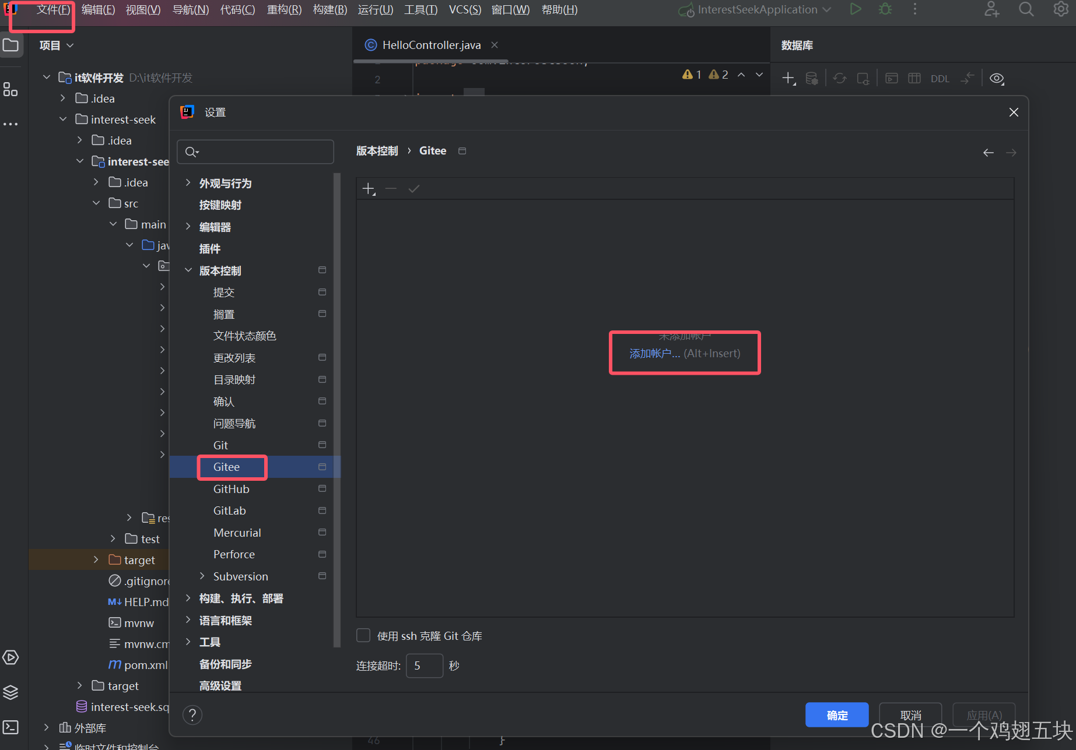
Task: Click the DDL button in Database toolbar
Action: point(940,79)
